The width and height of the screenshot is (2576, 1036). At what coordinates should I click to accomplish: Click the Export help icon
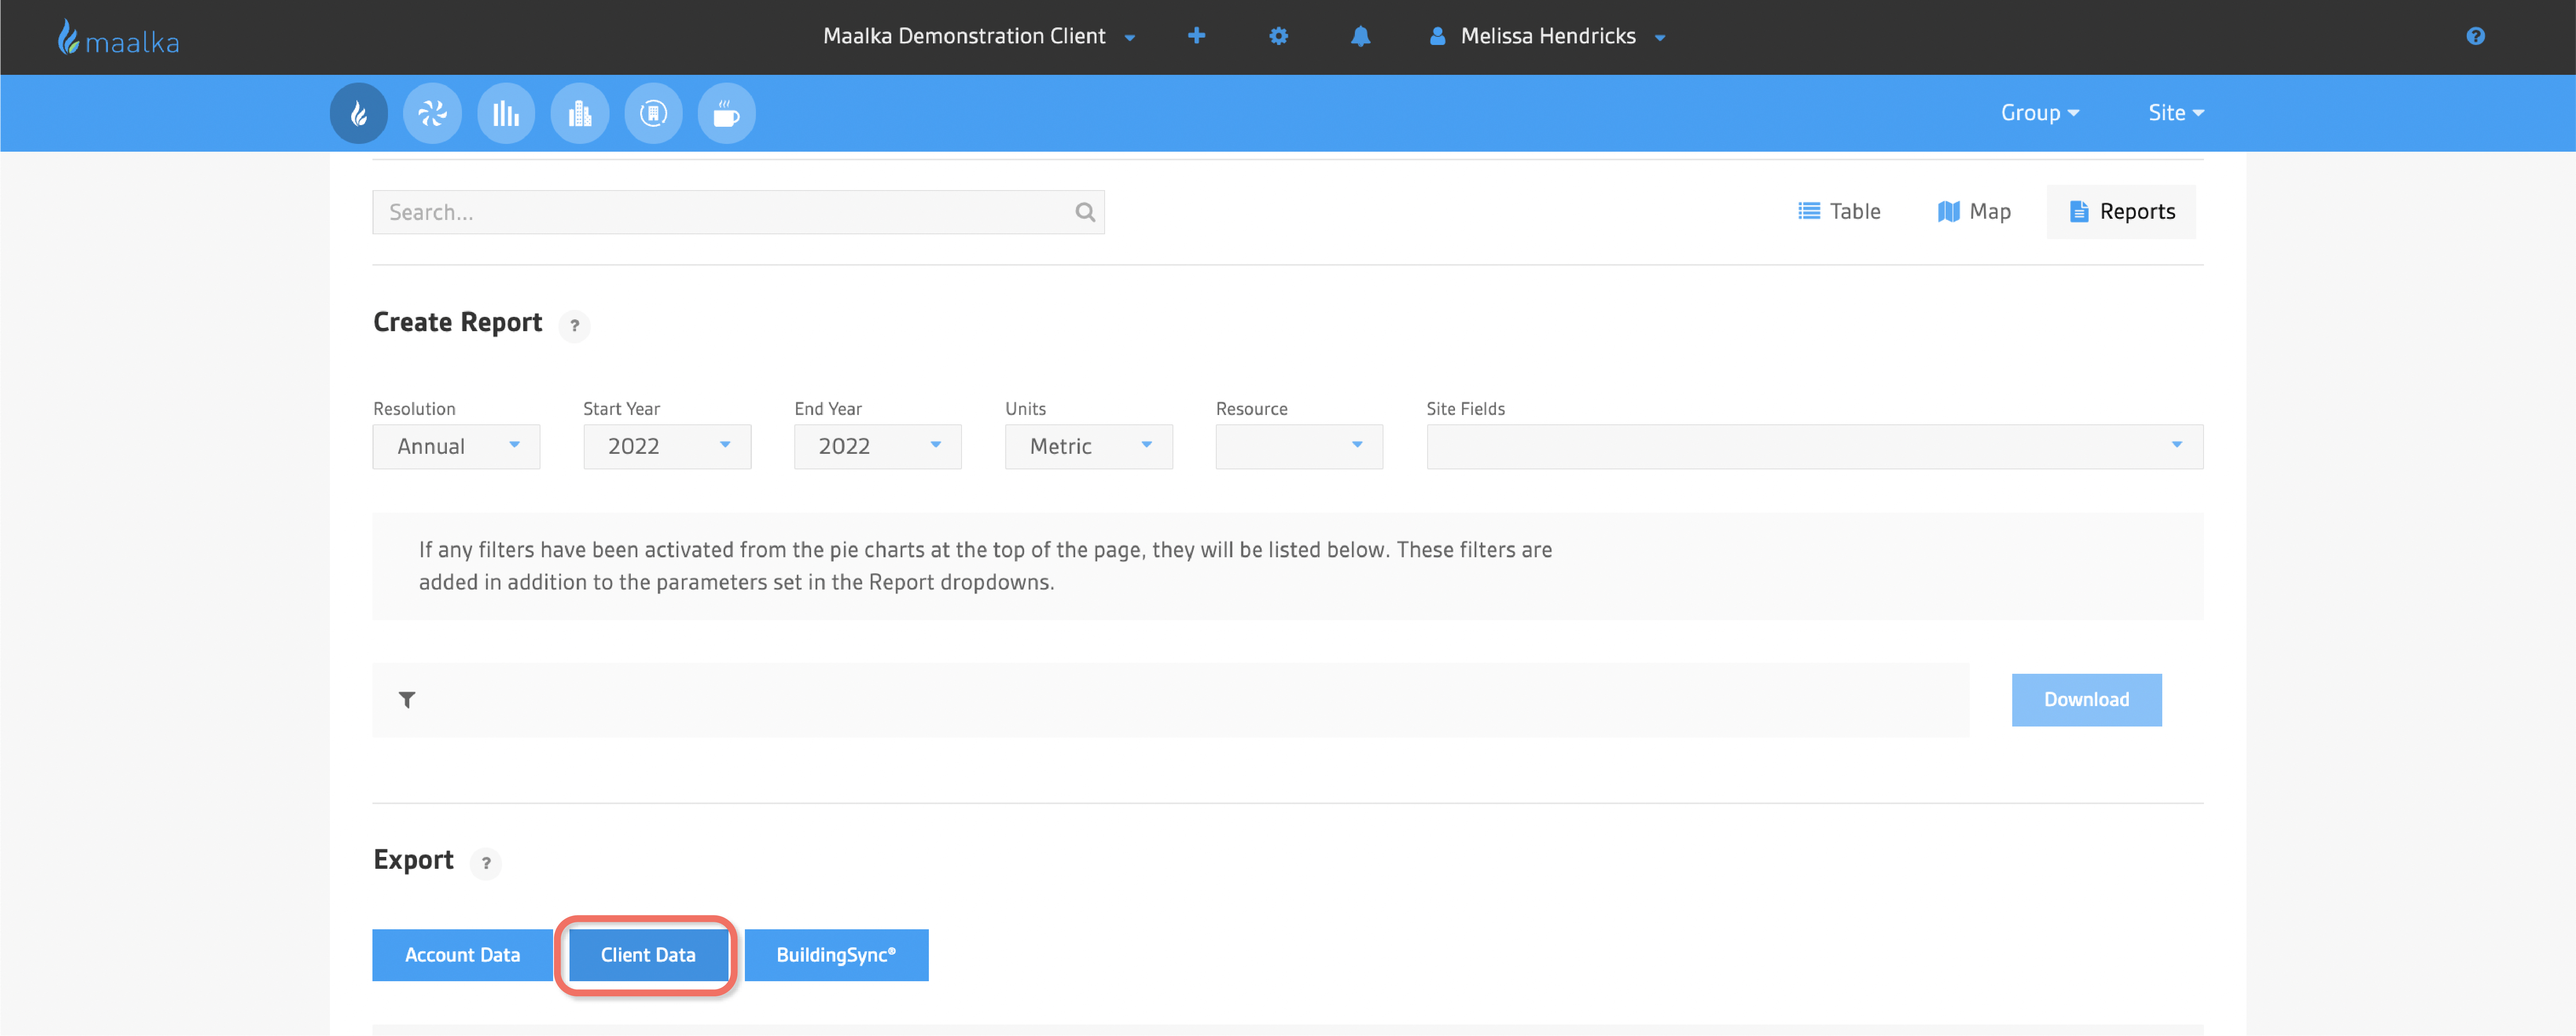point(486,863)
